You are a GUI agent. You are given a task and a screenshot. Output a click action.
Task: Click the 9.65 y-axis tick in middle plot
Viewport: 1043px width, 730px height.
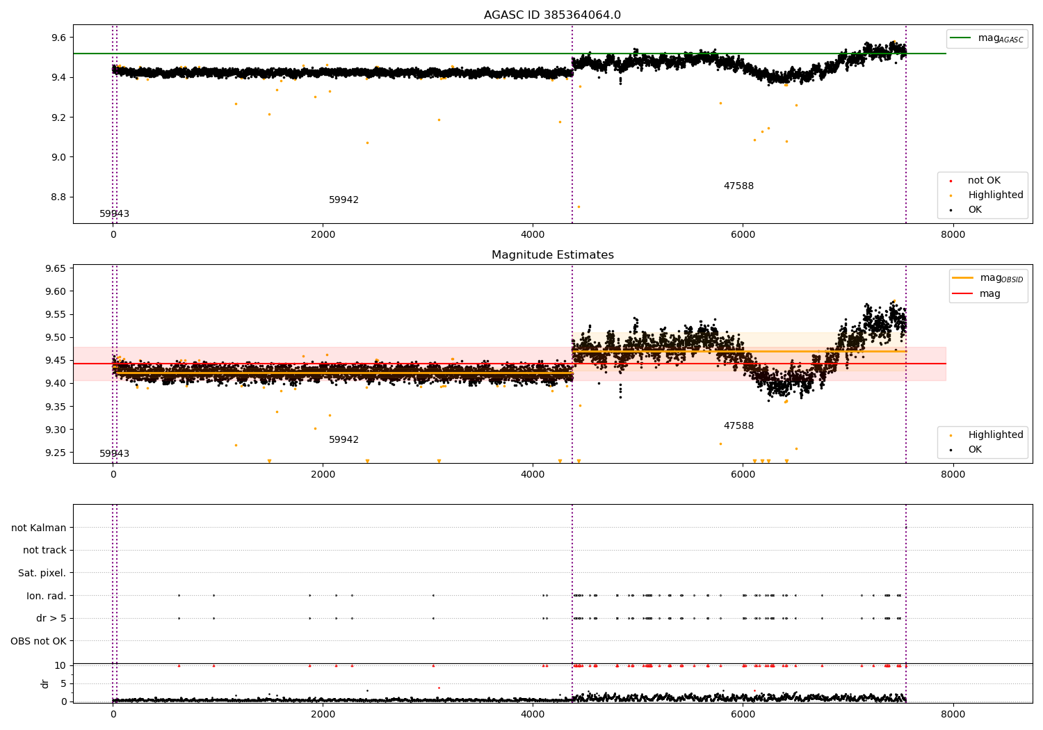point(56,268)
